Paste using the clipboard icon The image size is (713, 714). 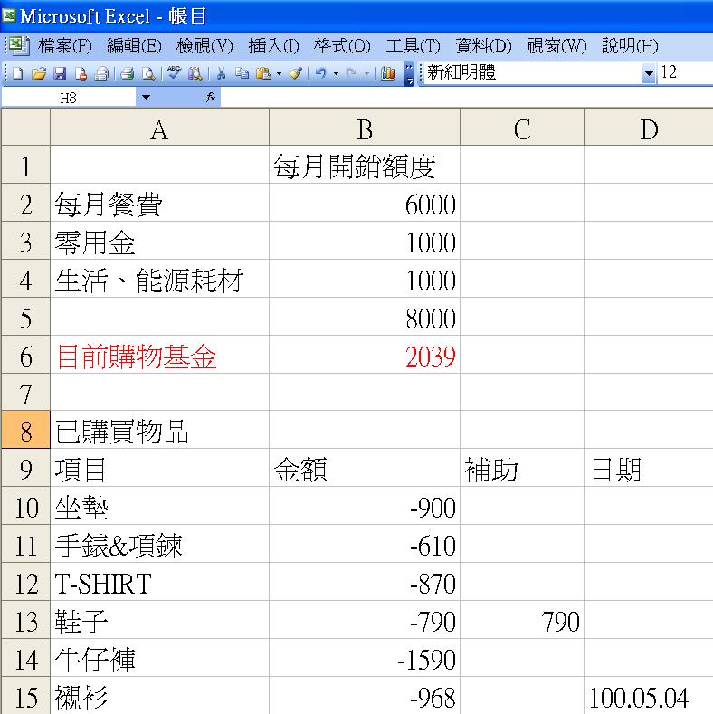click(263, 73)
